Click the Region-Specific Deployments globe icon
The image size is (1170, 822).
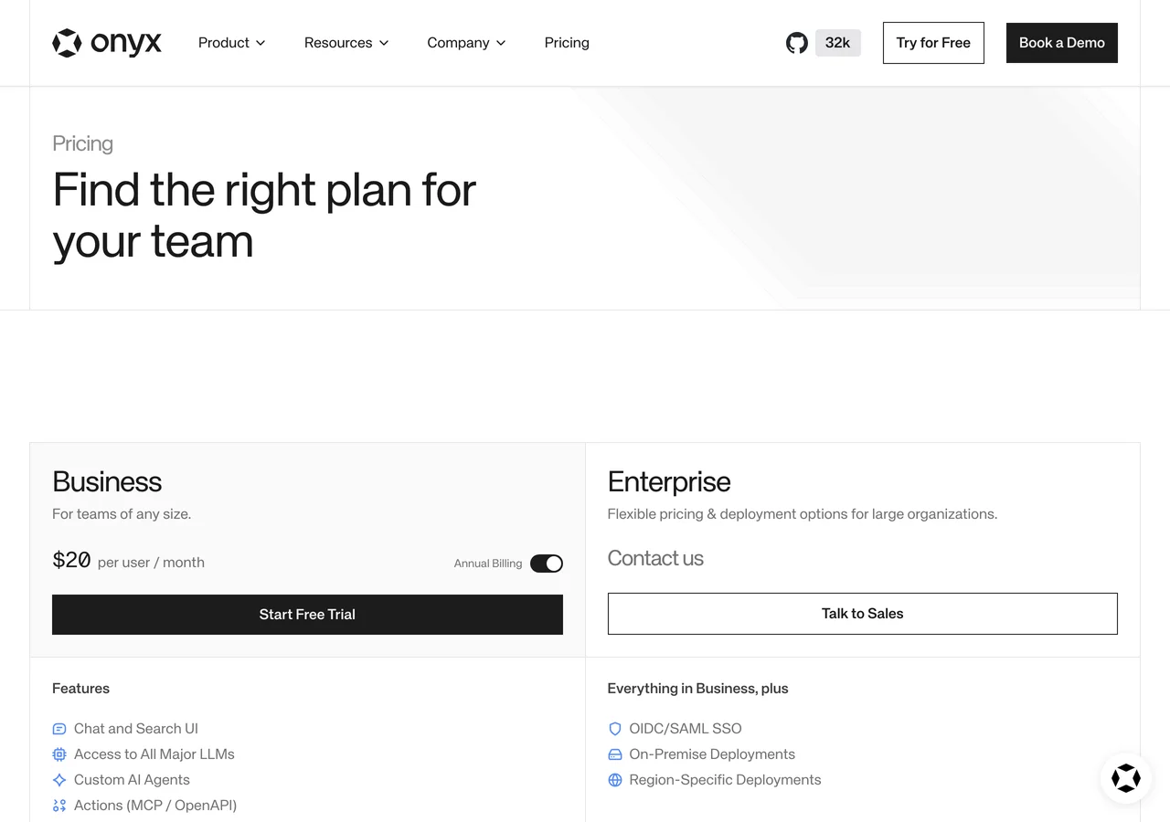tap(615, 780)
